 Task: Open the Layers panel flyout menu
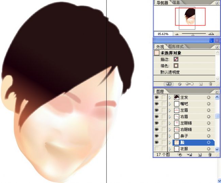[217, 91]
